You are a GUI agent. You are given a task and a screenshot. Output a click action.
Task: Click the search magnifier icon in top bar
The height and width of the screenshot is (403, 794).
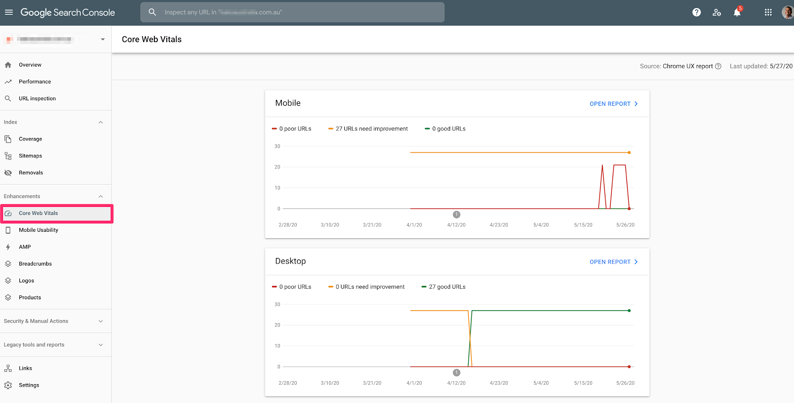click(x=152, y=12)
